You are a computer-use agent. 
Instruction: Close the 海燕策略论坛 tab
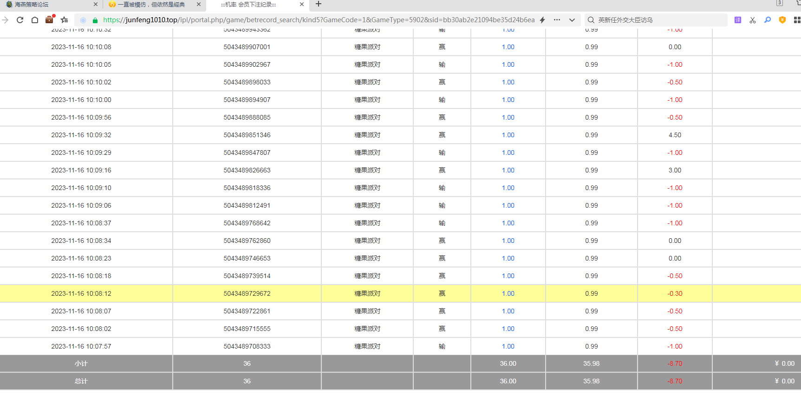[96, 4]
